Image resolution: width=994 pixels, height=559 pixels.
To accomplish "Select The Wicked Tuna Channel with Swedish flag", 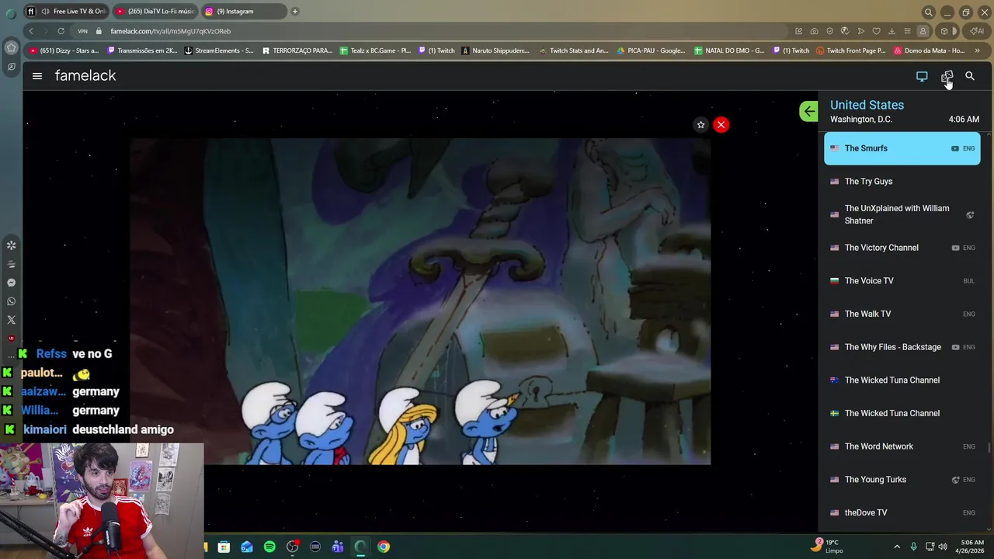I will coord(902,413).
